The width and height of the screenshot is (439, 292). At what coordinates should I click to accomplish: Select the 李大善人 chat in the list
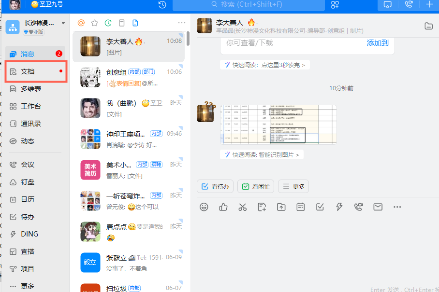pyautogui.click(x=129, y=47)
